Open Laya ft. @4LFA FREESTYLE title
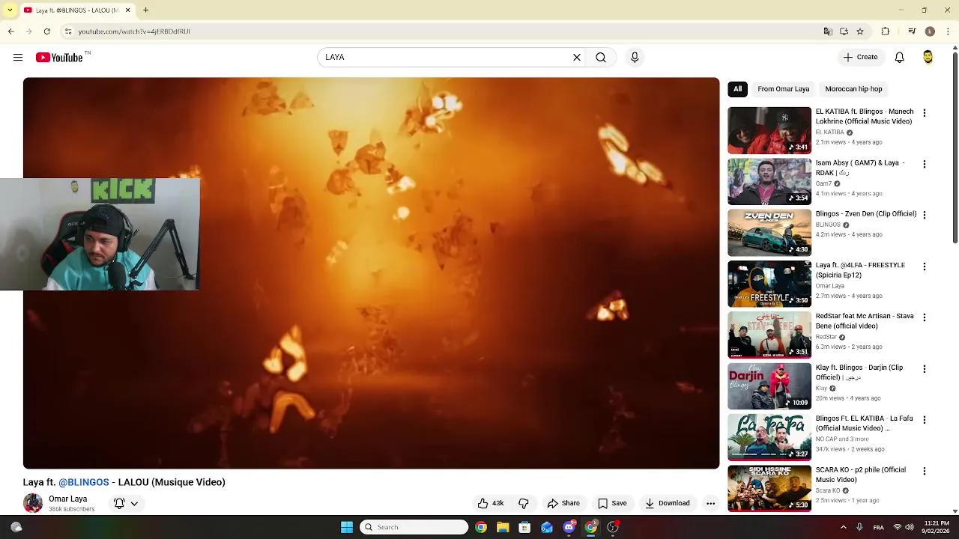 860,269
